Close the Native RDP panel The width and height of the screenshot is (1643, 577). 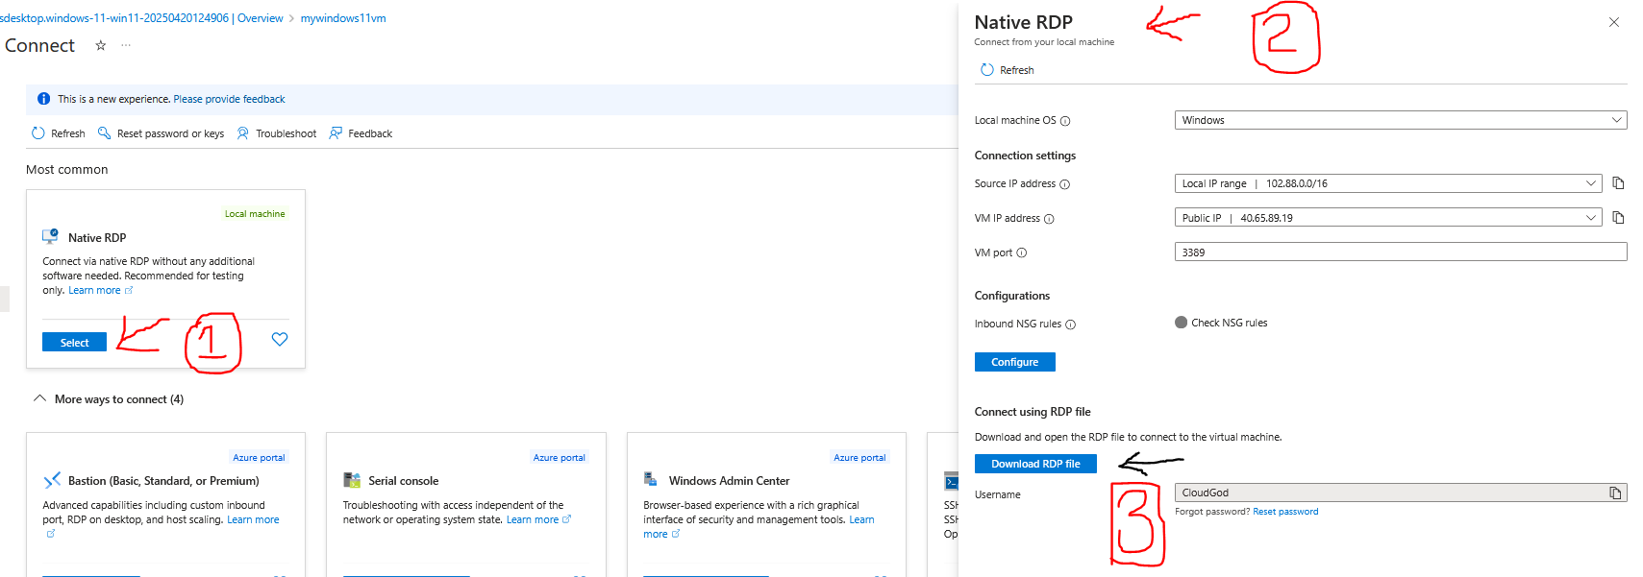(x=1614, y=22)
